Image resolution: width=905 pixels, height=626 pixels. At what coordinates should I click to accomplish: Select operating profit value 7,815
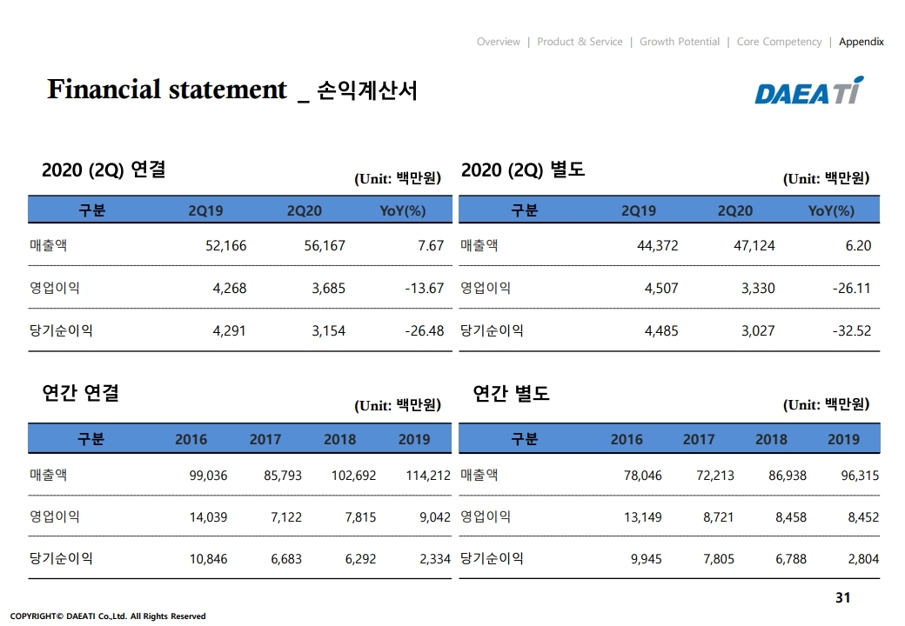(360, 517)
